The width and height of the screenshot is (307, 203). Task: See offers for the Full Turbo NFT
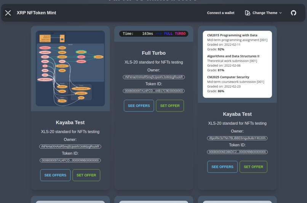coord(139,106)
